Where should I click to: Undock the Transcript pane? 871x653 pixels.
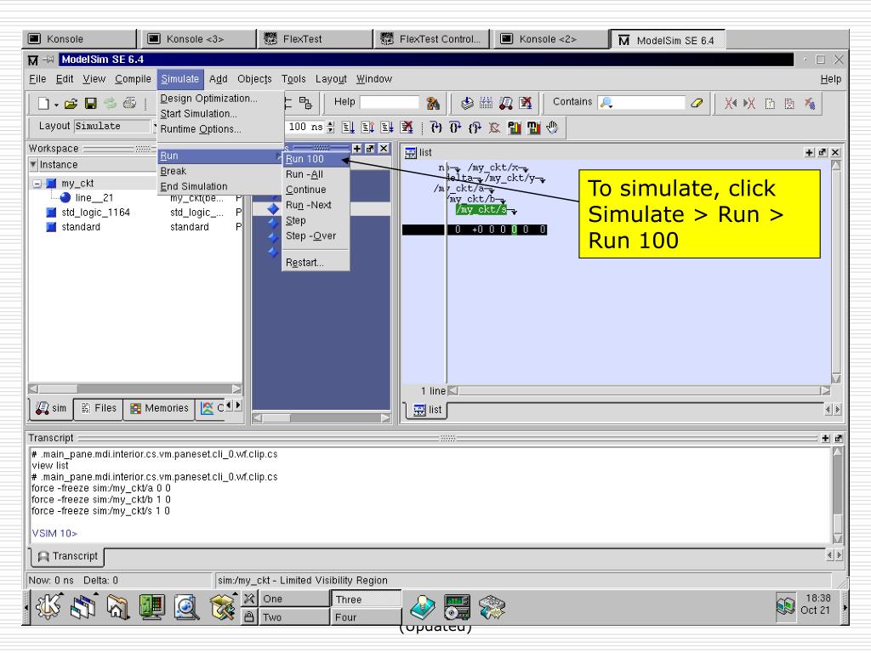[x=838, y=438]
